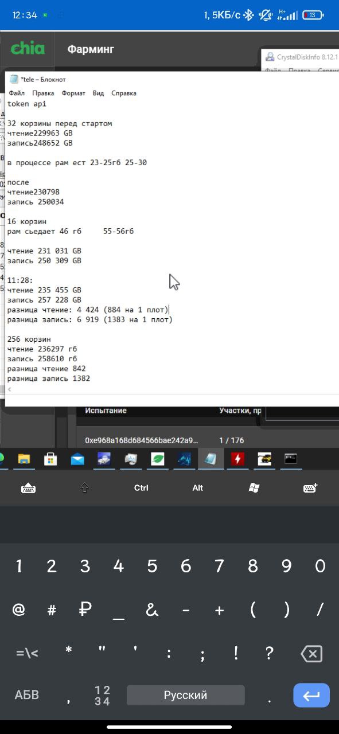This screenshot has height=734, width=339.
Task: Click the Фарминг heading in Chia
Action: click(x=91, y=49)
